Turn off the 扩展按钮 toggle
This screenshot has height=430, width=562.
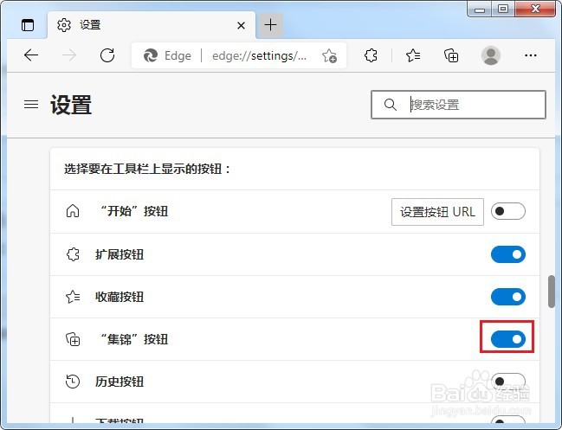point(508,254)
